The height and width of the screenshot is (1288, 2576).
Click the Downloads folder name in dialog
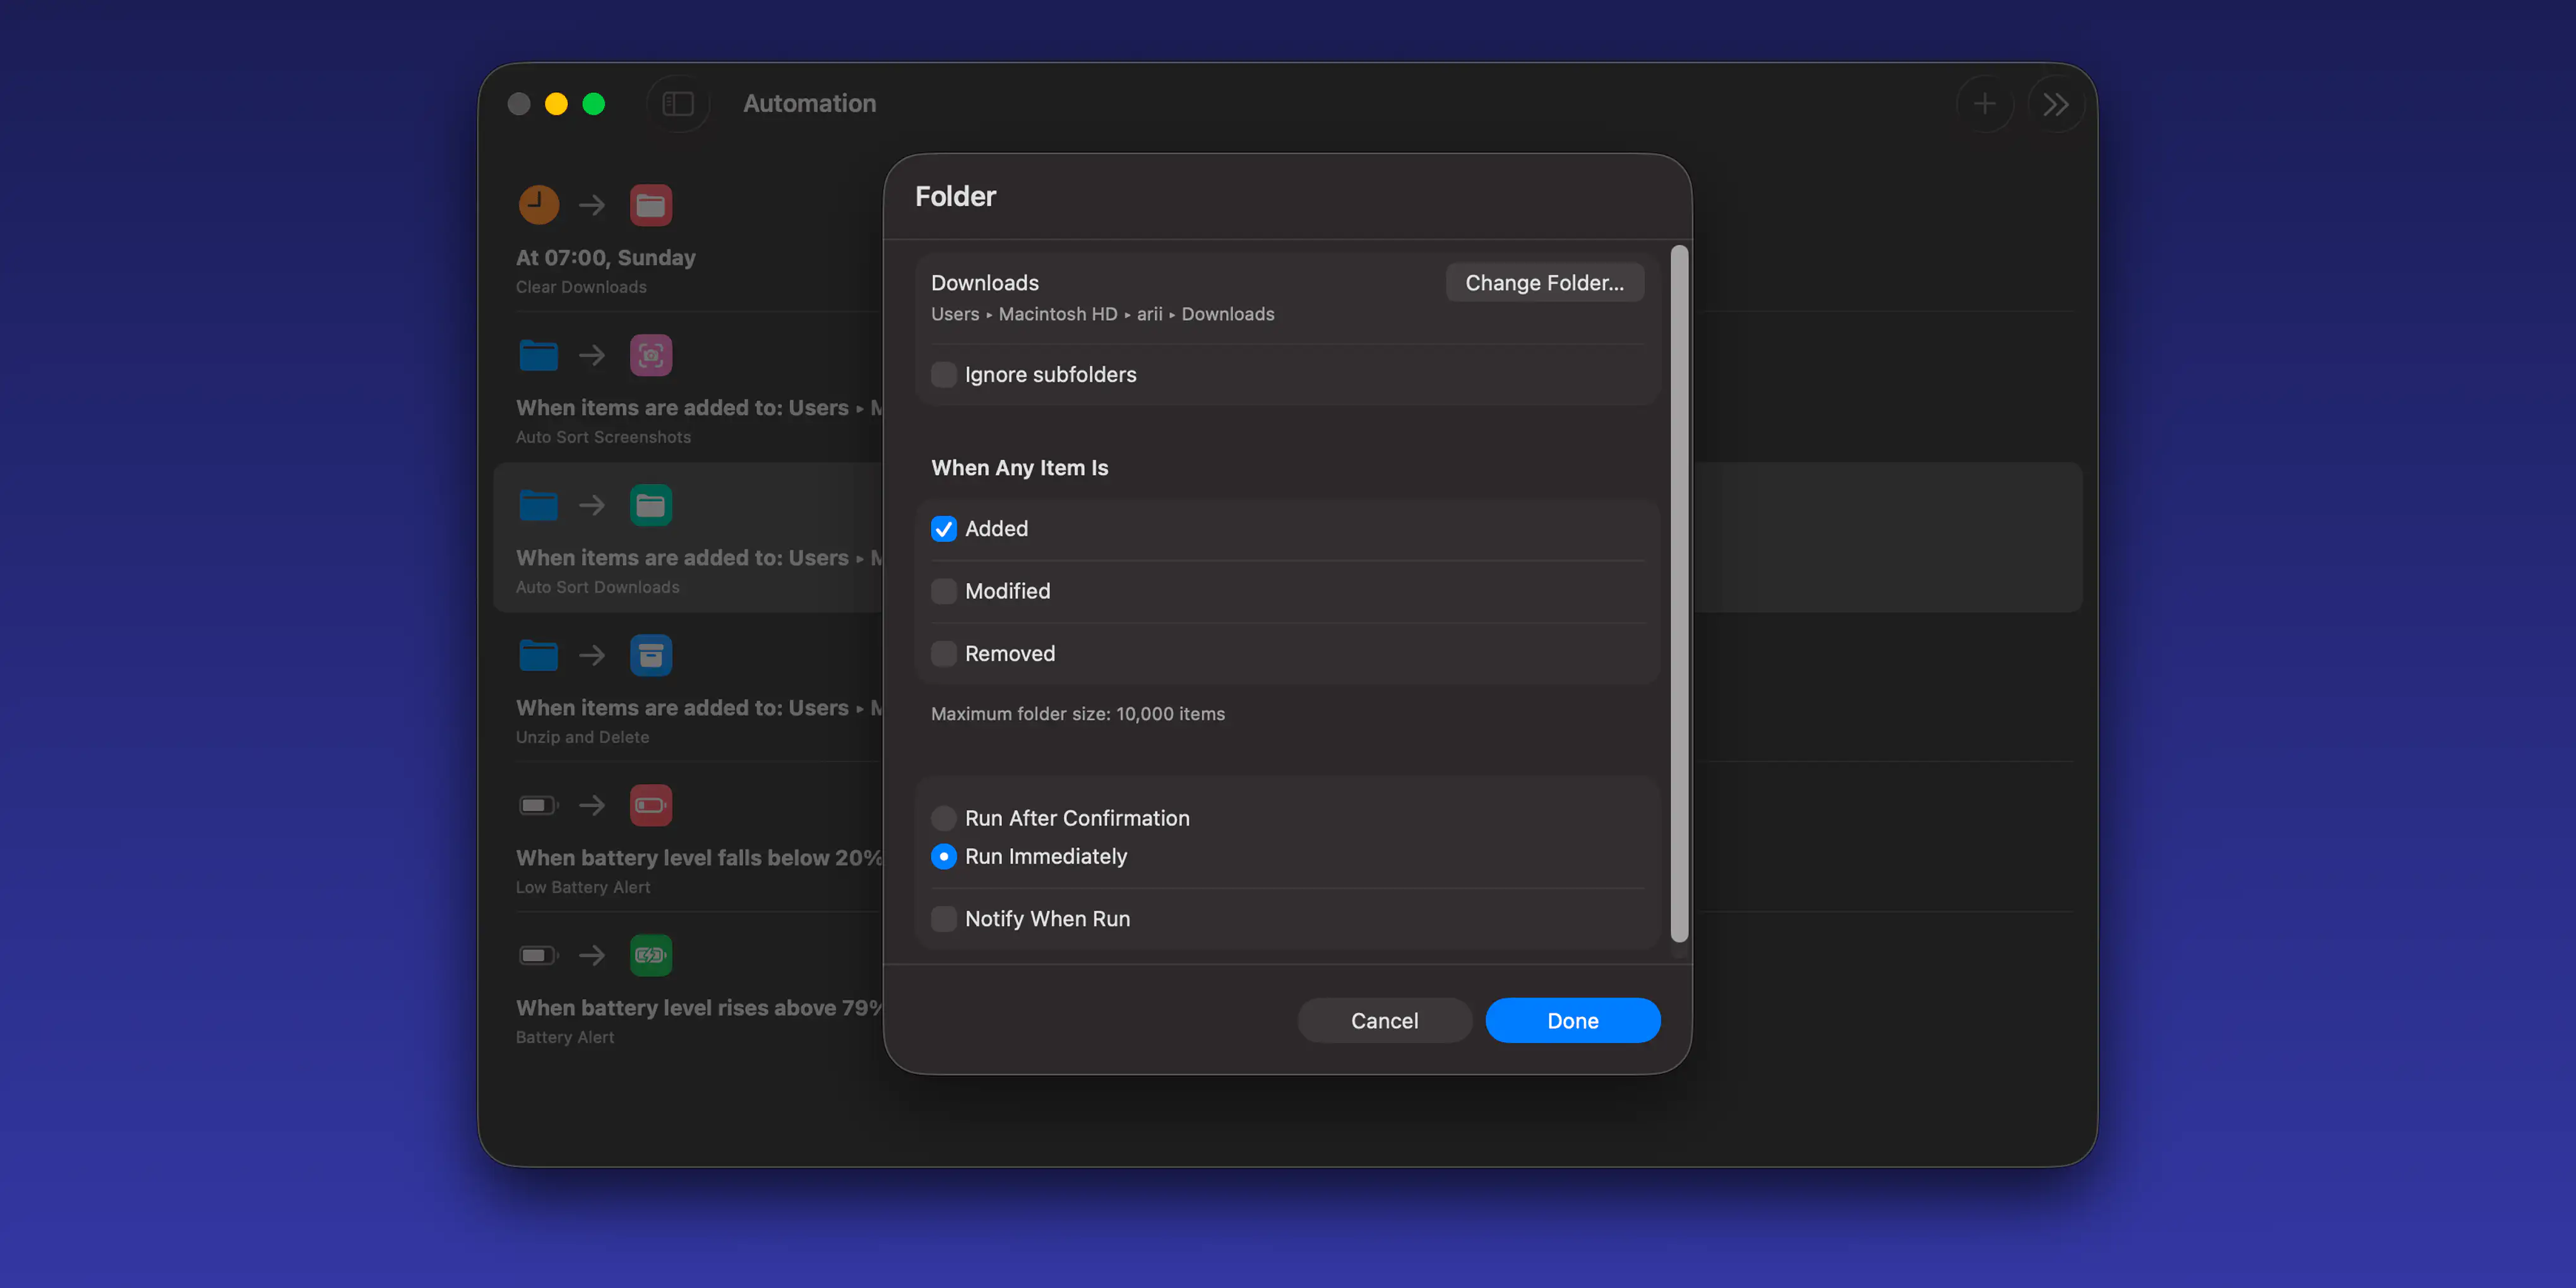tap(984, 282)
